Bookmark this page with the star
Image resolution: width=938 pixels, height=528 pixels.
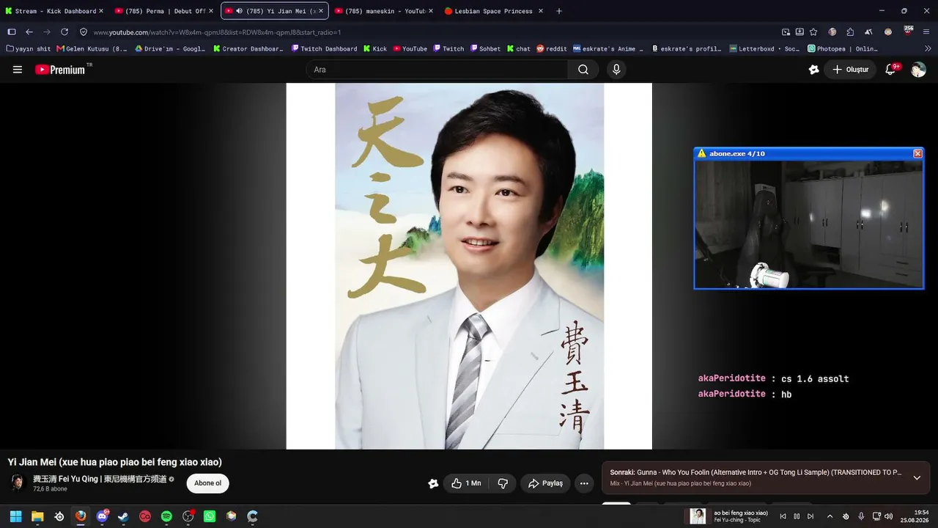813,32
